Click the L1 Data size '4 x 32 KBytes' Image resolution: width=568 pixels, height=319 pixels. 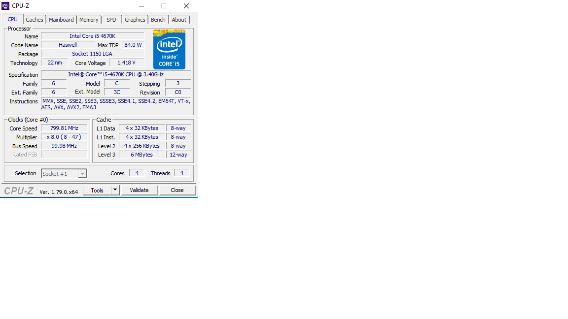[x=142, y=128]
